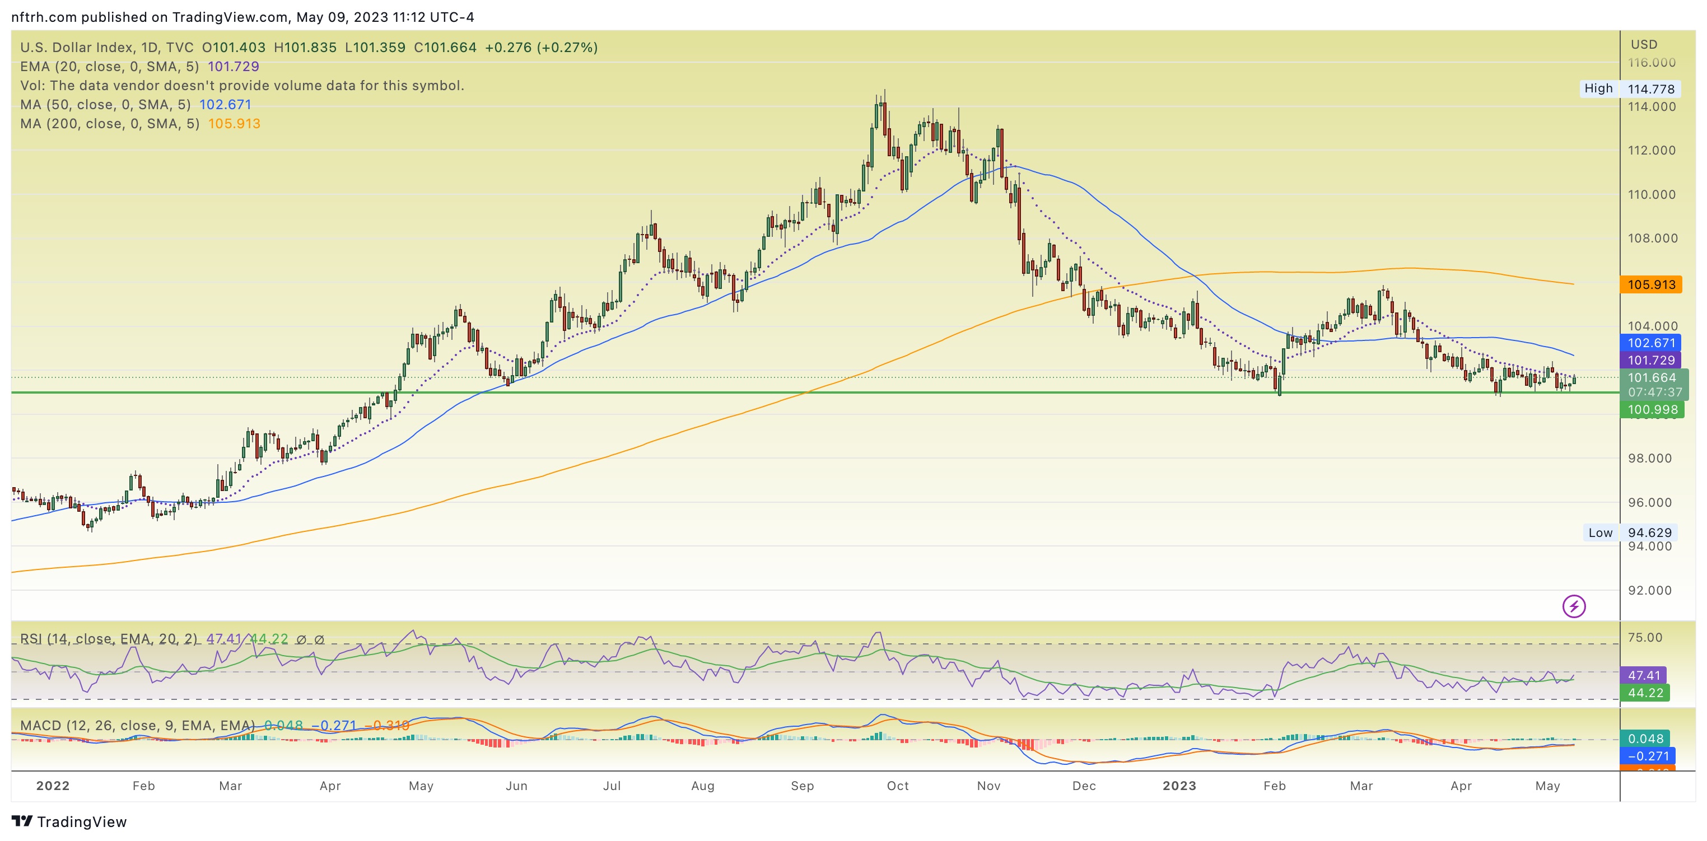
Task: Click the TradingView text link at bottom
Action: pos(82,822)
